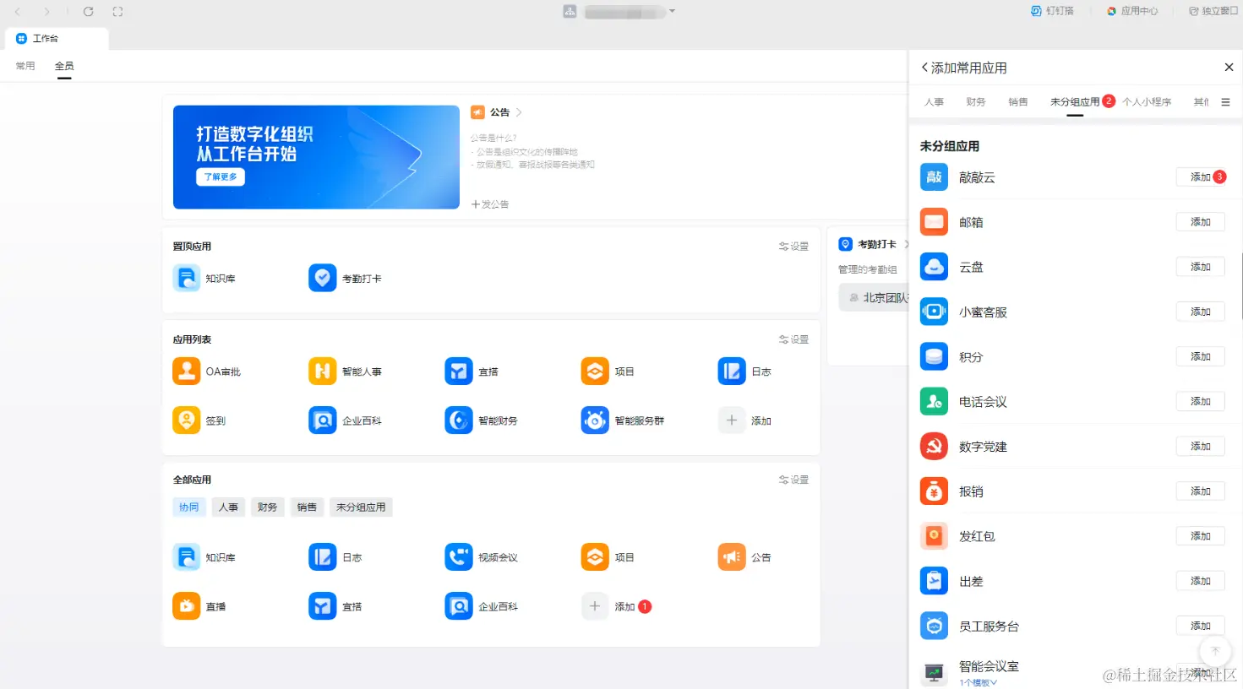
Task: Add 邮箱 with its 添加 button
Action: pyautogui.click(x=1200, y=222)
